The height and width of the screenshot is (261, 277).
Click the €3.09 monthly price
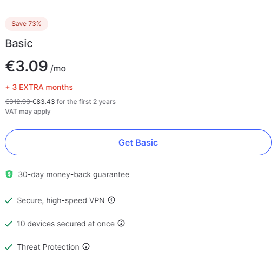click(x=27, y=66)
